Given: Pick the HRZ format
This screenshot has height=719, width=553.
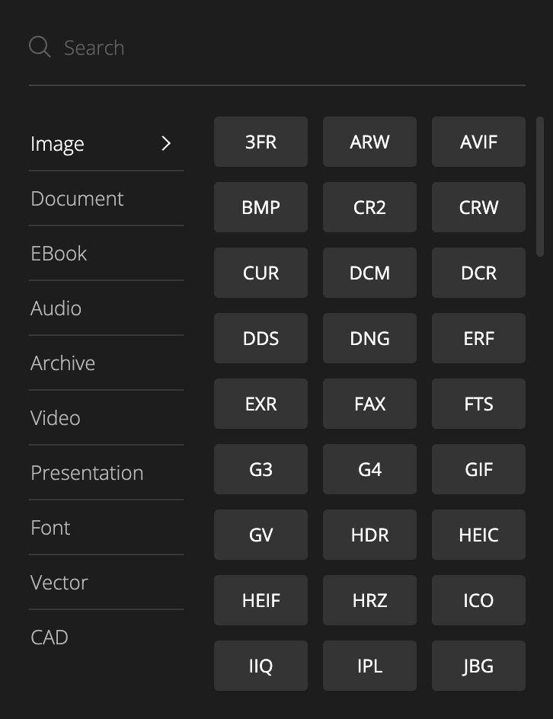Looking at the screenshot, I should (369, 600).
